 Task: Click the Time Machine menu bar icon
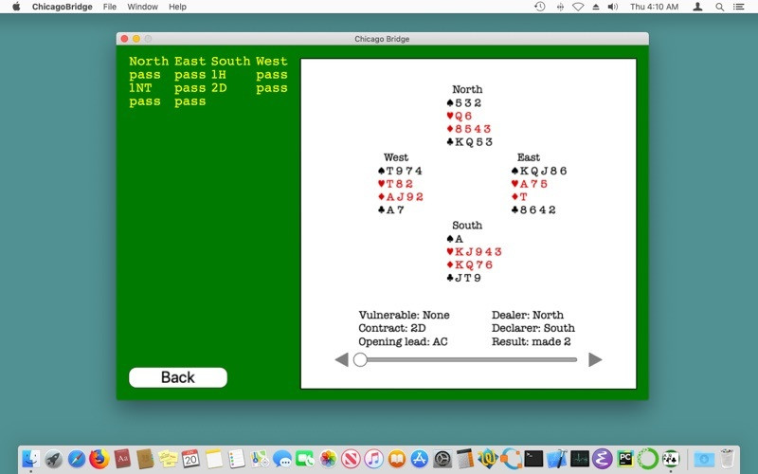(x=540, y=7)
